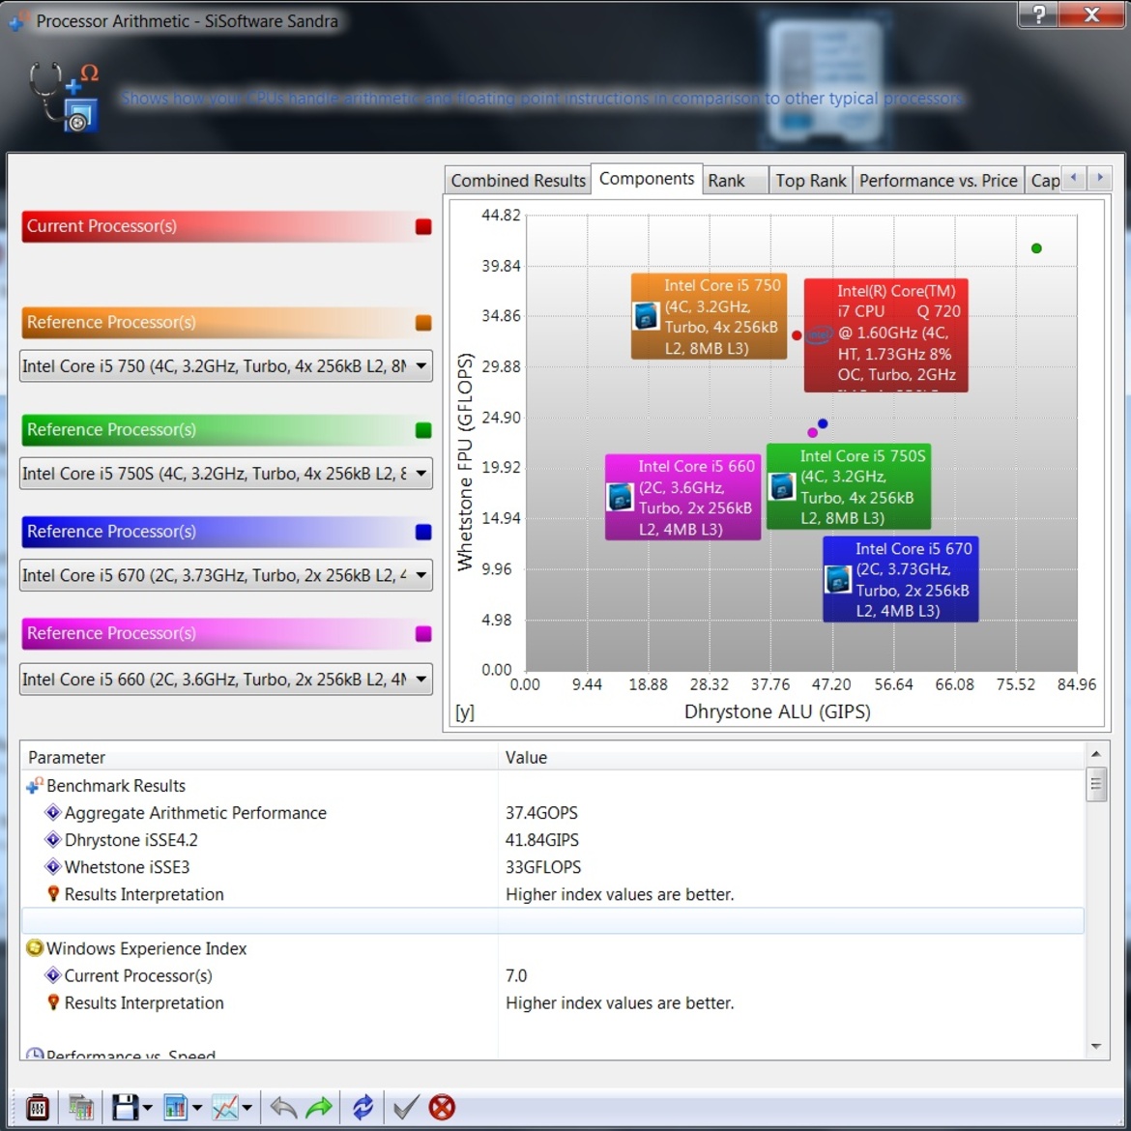Select the Aggregate Arithmetic Performance row
This screenshot has height=1131, width=1131.
pos(553,812)
